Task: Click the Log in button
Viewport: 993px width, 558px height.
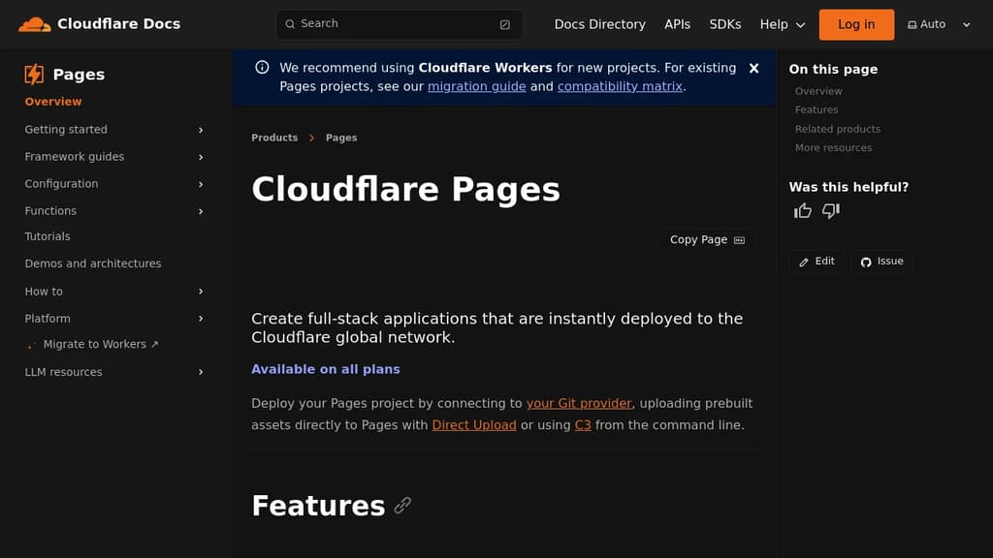Action: [856, 24]
